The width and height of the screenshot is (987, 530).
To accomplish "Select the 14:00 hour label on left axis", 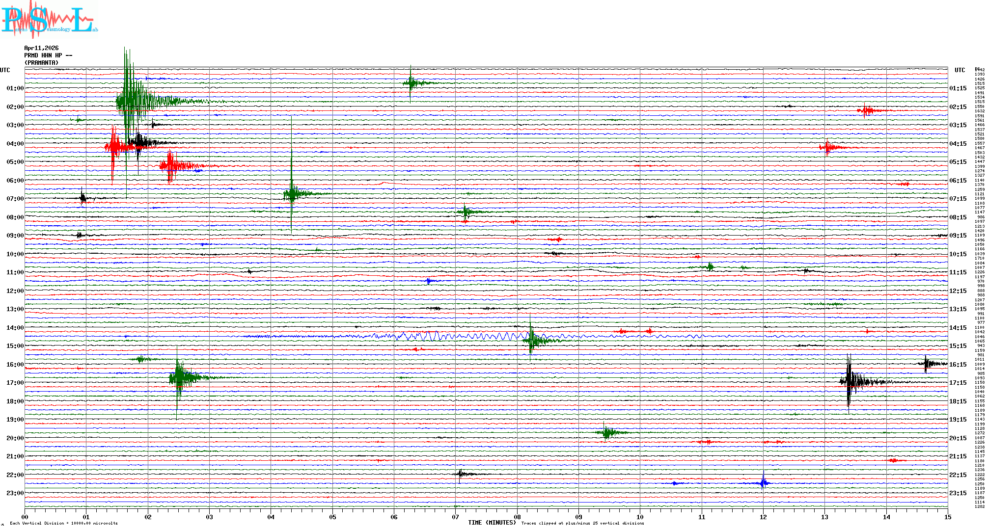I will click(x=15, y=328).
